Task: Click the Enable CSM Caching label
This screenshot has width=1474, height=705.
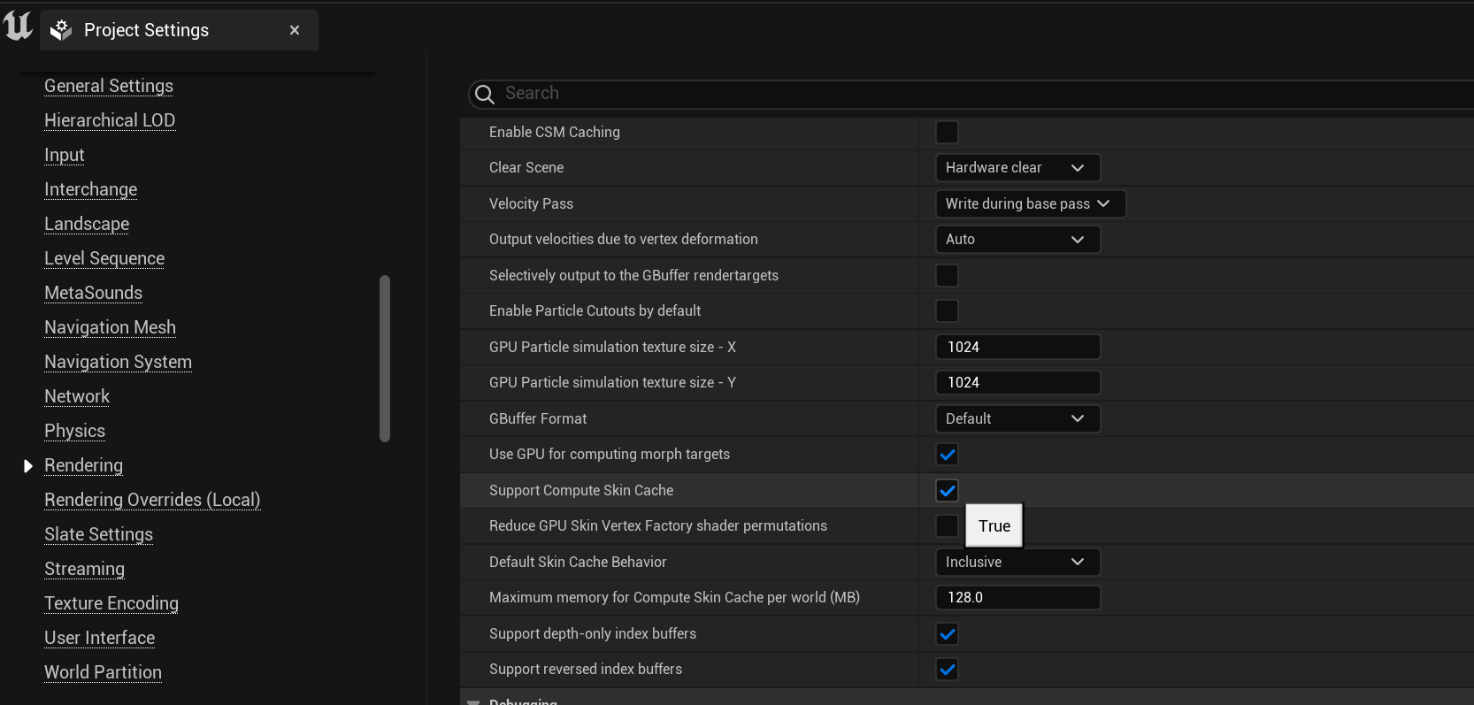Action: pyautogui.click(x=555, y=132)
